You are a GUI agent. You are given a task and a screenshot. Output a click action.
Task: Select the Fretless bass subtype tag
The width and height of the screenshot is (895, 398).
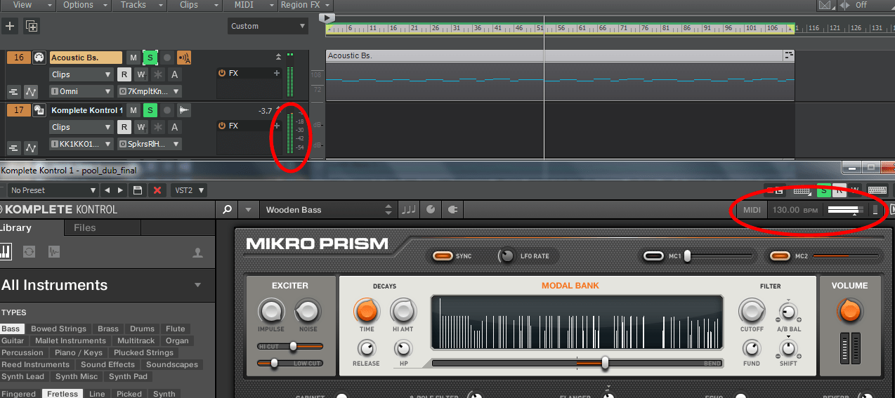[63, 394]
